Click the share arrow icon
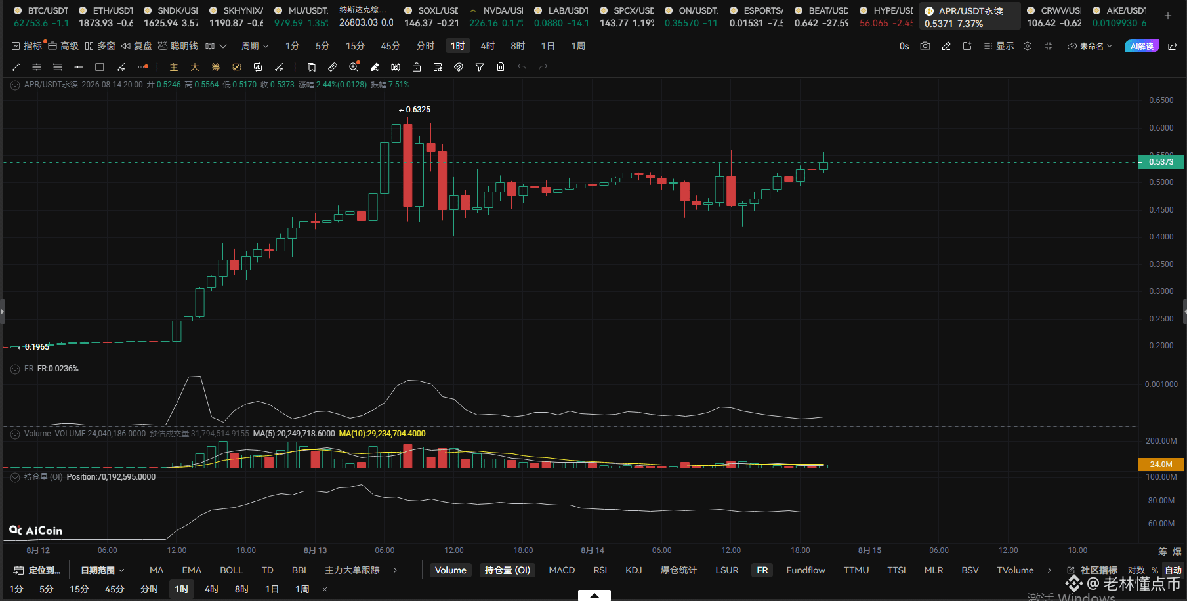This screenshot has width=1187, height=601. point(1173,46)
